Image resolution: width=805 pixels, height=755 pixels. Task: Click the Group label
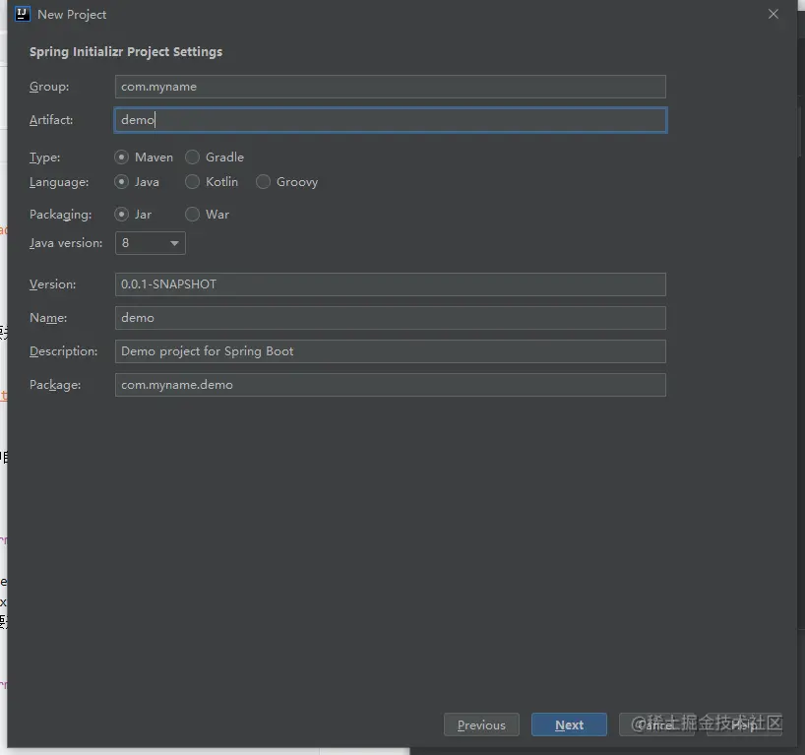point(49,87)
